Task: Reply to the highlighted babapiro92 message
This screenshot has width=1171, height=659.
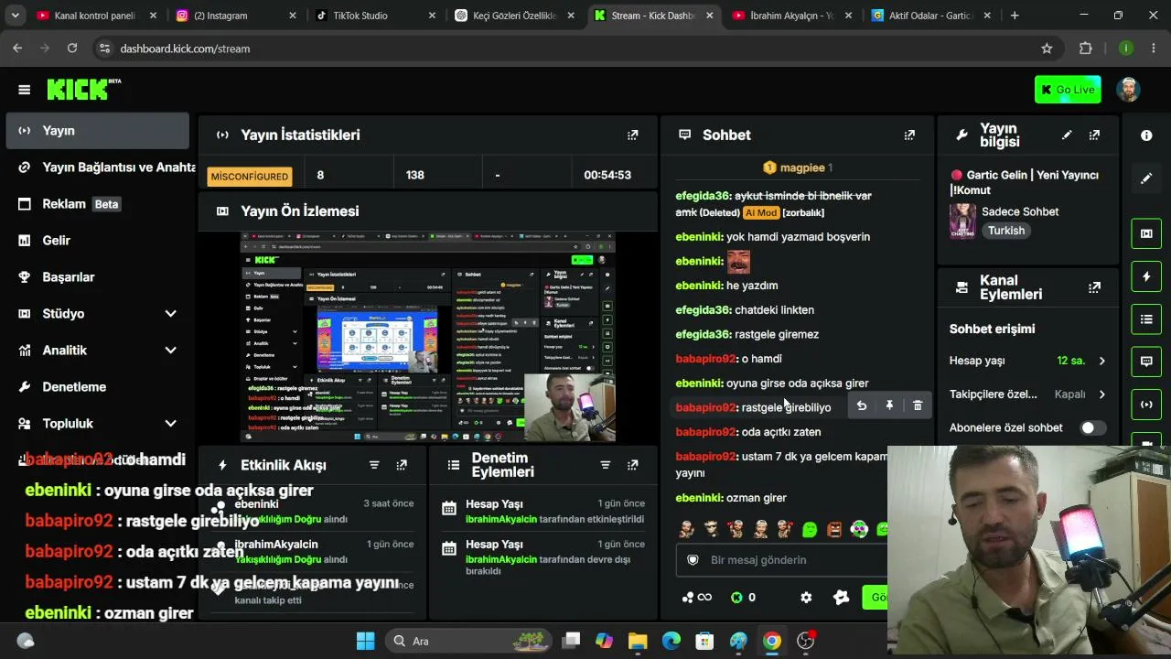Action: (861, 405)
